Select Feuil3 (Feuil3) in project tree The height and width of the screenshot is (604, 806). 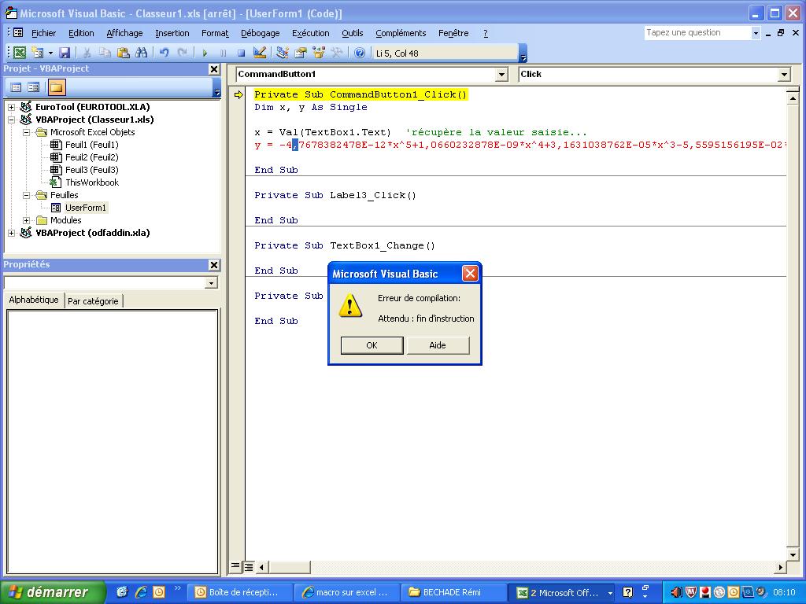point(91,170)
